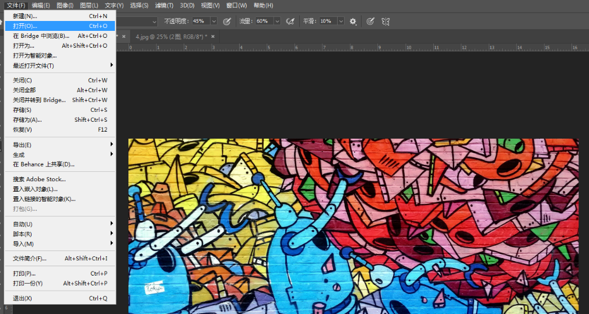Expand 最近打开文件(T) submenu
The height and width of the screenshot is (314, 589).
(111, 66)
